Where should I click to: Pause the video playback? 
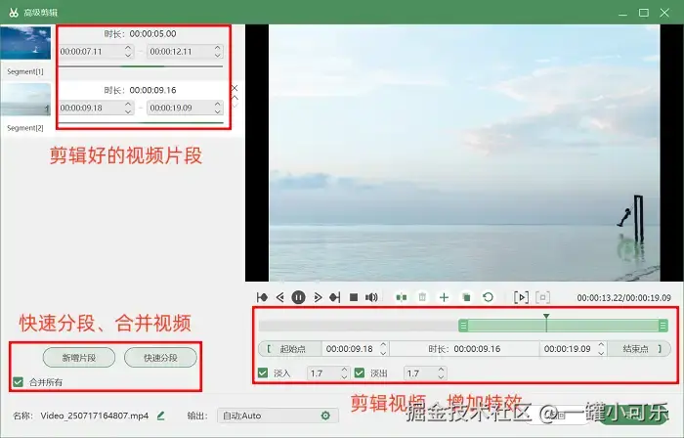click(x=298, y=297)
